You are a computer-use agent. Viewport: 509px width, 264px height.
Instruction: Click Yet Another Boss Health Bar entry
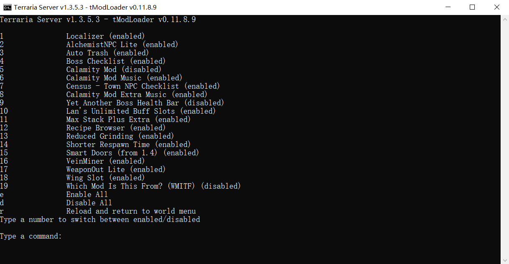pos(145,103)
